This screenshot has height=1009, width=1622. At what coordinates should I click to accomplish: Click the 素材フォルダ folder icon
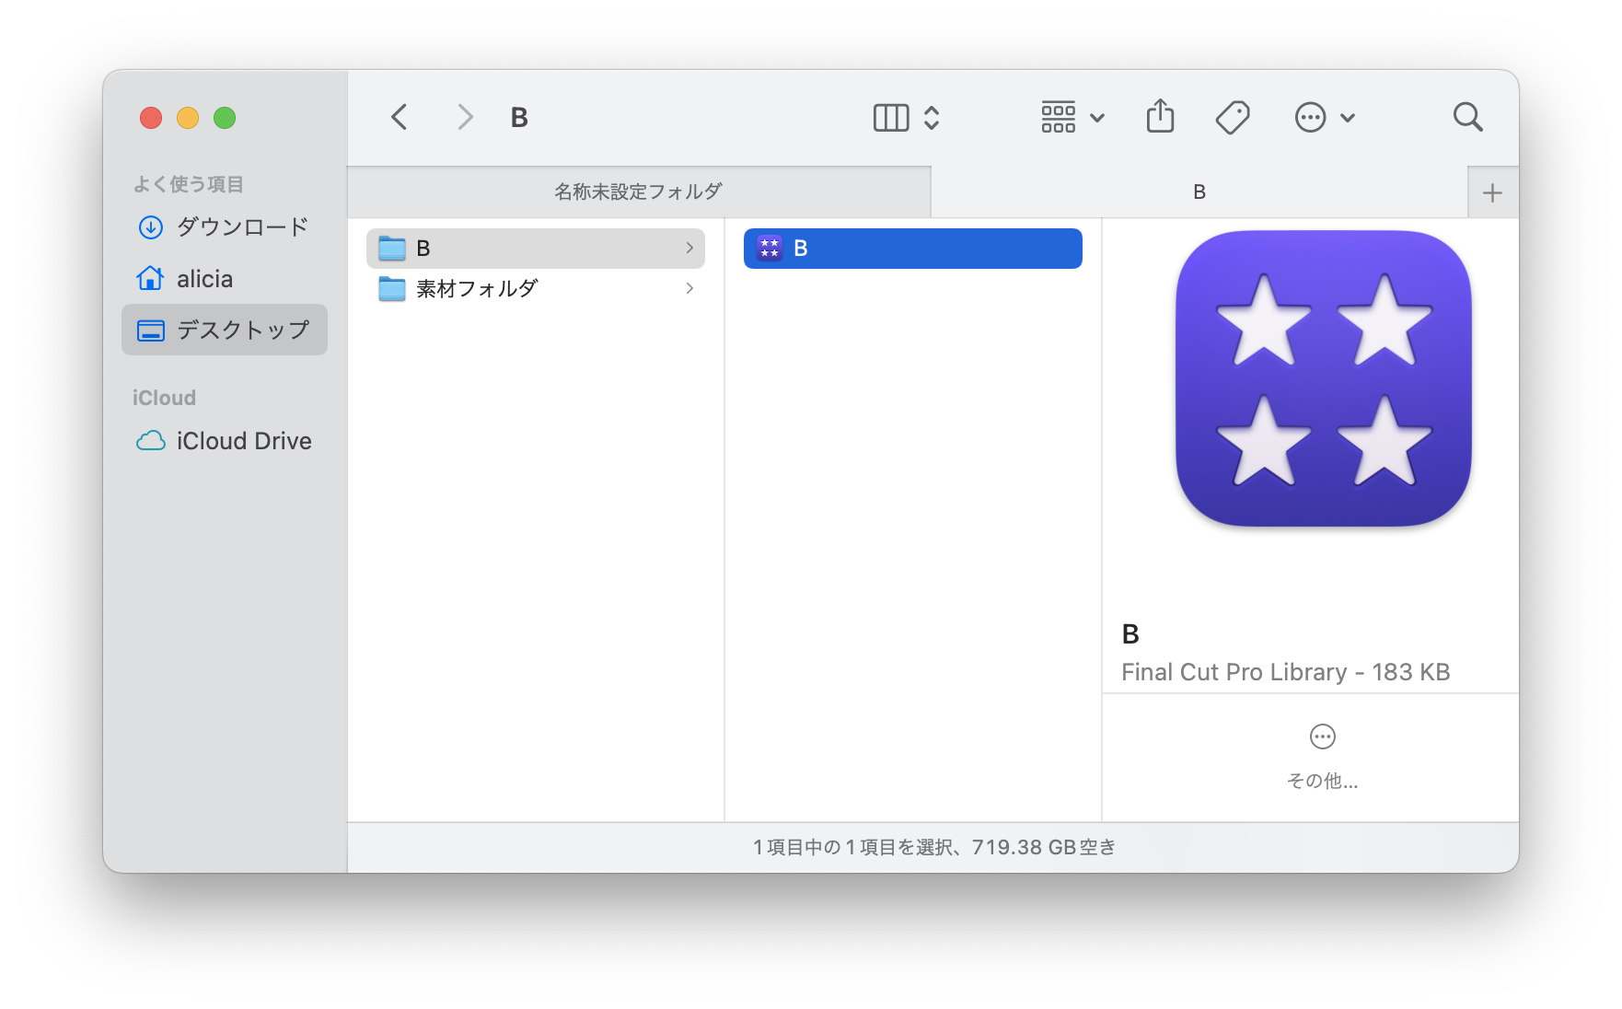392,288
